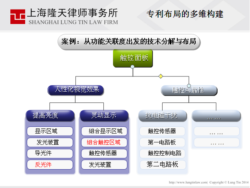This screenshot has height=188, width=250.
Task: Click the 第二电路板 item
Action: 163,165
